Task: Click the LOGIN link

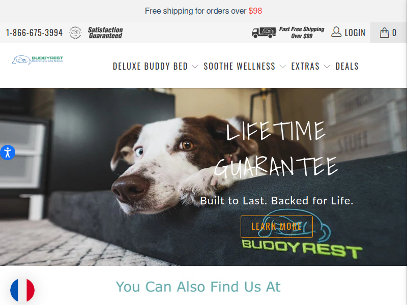Action: (355, 33)
